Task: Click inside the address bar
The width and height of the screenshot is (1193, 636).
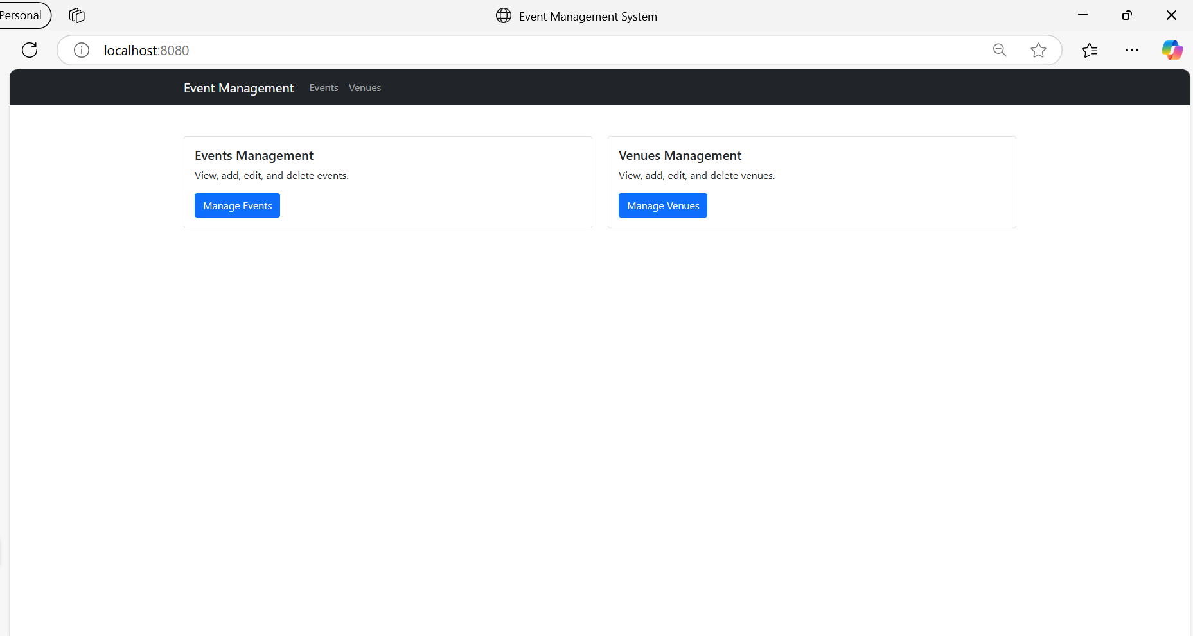Action: [x=514, y=49]
